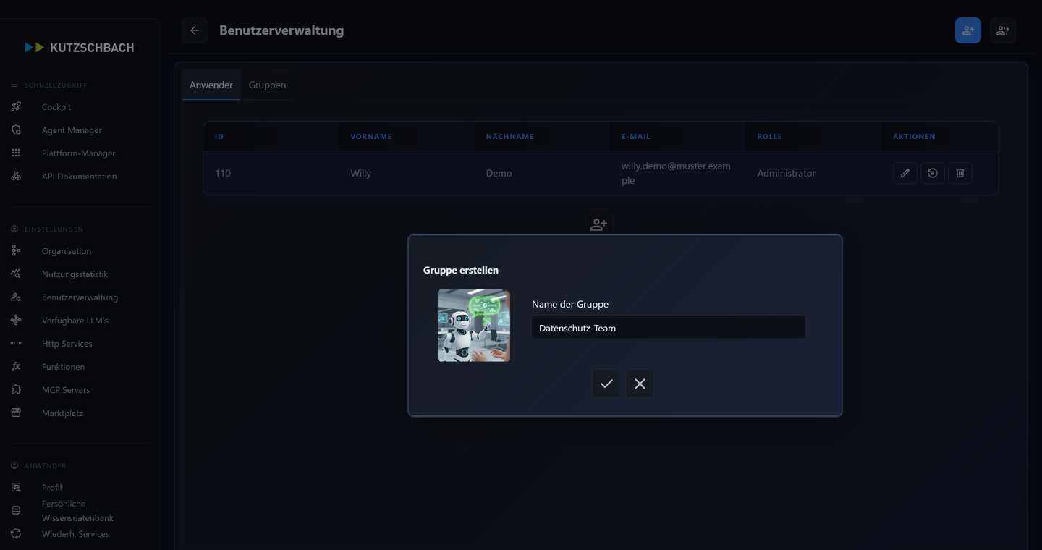Open Cockpit from the sidebar
1042x550 pixels.
56,107
